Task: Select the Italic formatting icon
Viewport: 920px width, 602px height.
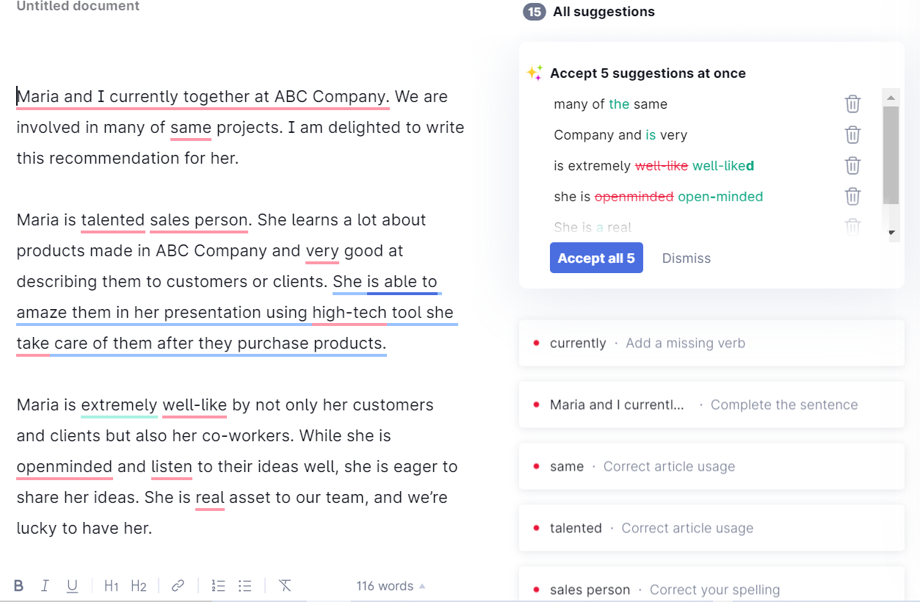Action: coord(45,585)
